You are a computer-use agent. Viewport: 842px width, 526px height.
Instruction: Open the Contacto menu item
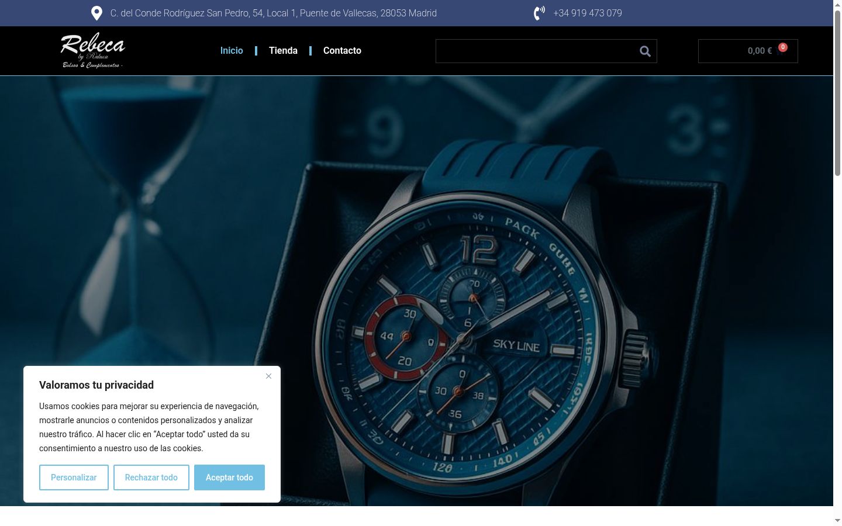pyautogui.click(x=342, y=51)
